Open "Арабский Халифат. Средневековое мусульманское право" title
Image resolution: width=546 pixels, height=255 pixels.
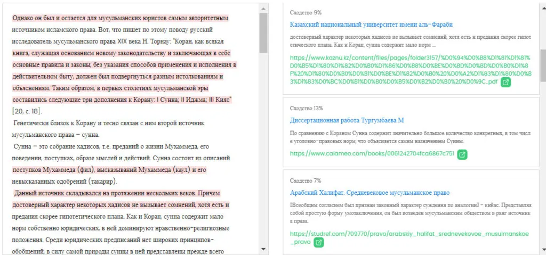[370, 192]
